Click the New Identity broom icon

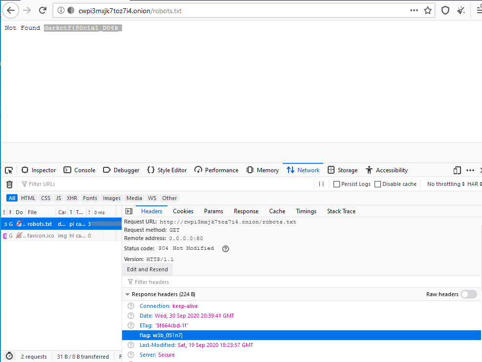tap(461, 10)
